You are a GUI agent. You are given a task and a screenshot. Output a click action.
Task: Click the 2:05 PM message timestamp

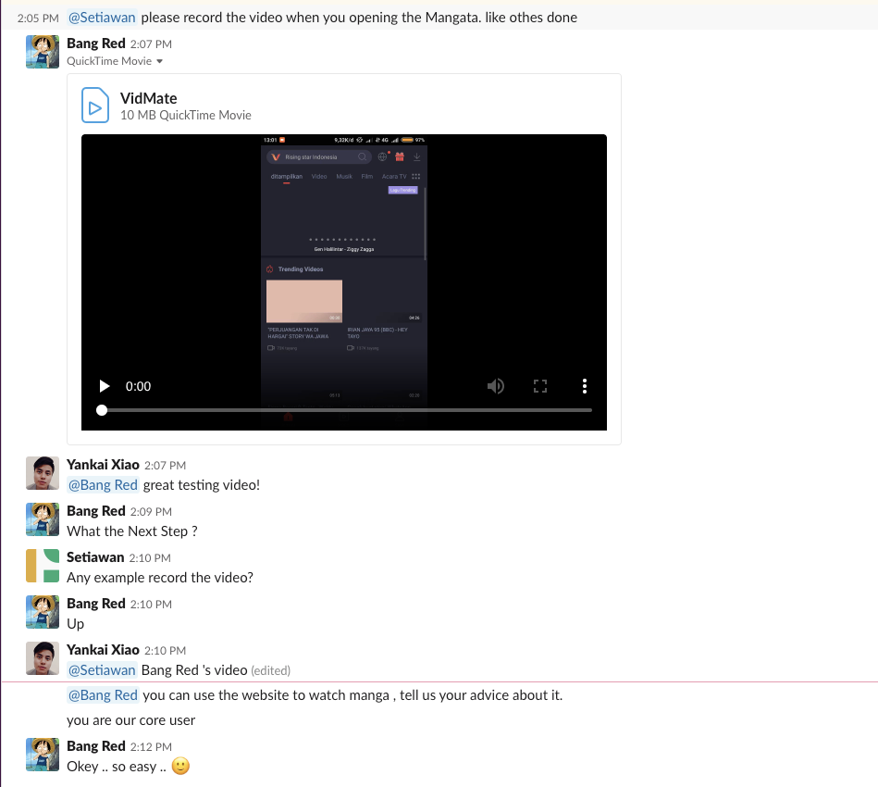coord(38,18)
